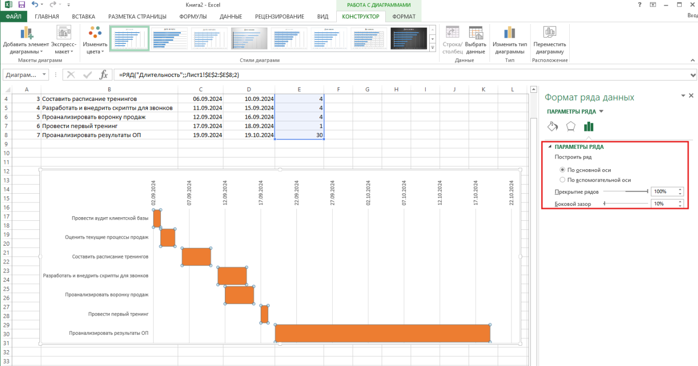Switch to the ФОРМАТ ribbon tab
Screen dimensions: 698x366
404,16
